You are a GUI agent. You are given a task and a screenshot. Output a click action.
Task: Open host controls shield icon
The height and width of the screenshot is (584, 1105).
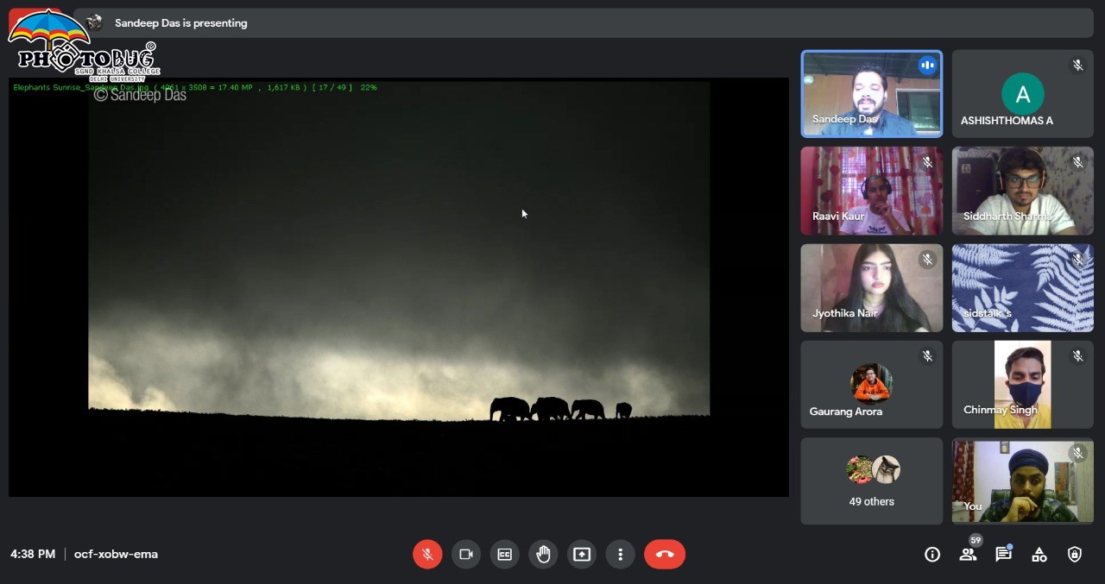pyautogui.click(x=1075, y=555)
